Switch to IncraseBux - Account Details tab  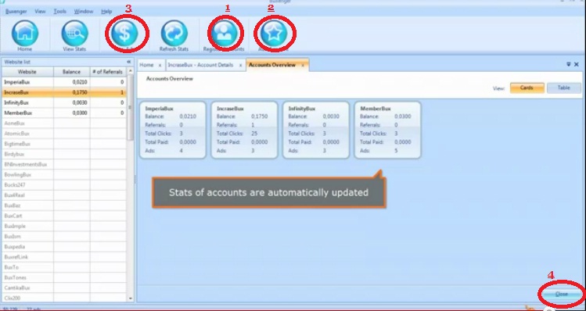(200, 65)
